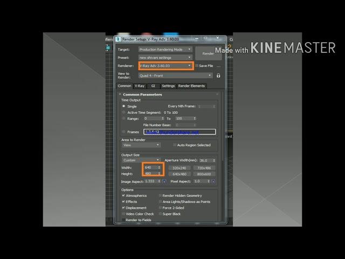The height and width of the screenshot is (259, 345).
Task: Adjust the Height spinner arrows
Action: pos(160,174)
